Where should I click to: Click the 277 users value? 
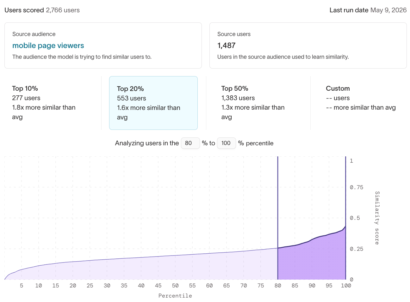click(26, 98)
